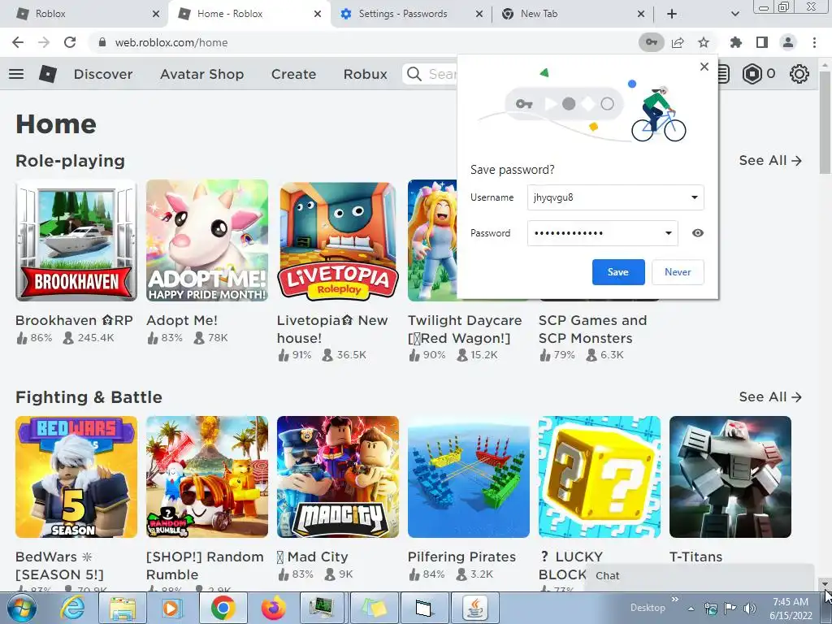Screen dimensions: 832x624
Task: Open the Discover menu
Action: 103,74
